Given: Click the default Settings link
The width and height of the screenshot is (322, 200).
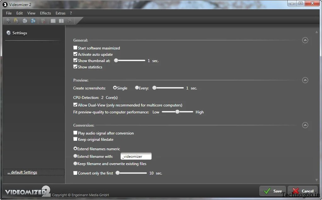Looking at the screenshot, I should 22,172.
